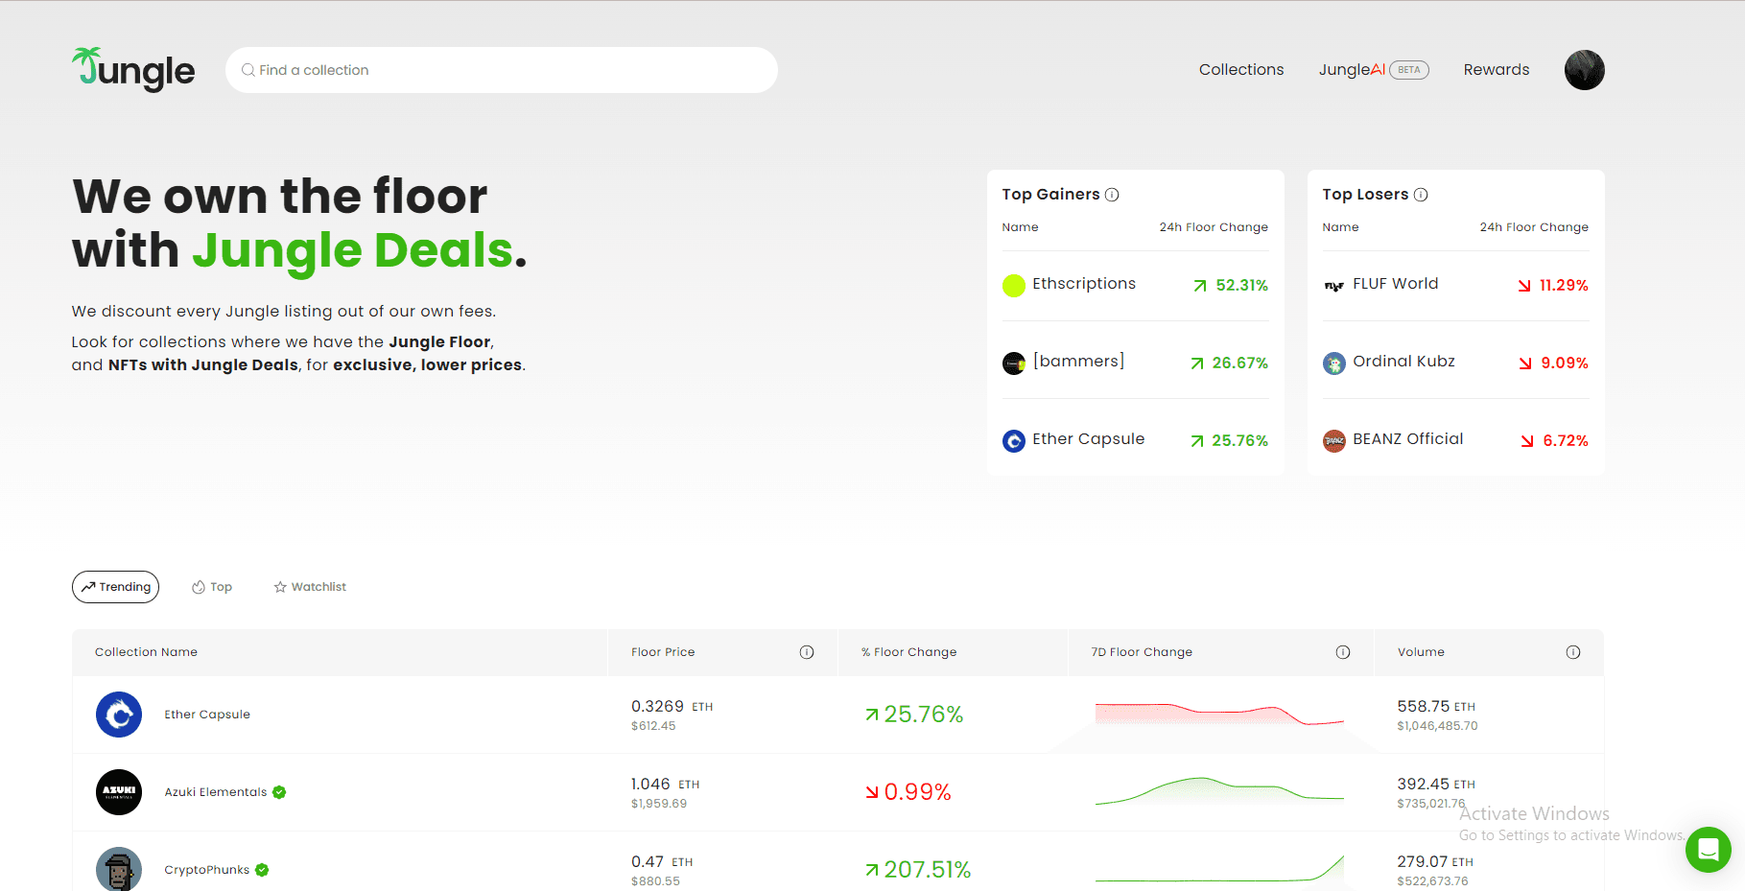Click the 0.99% Azuki floor change
1745x891 pixels.
(908, 792)
